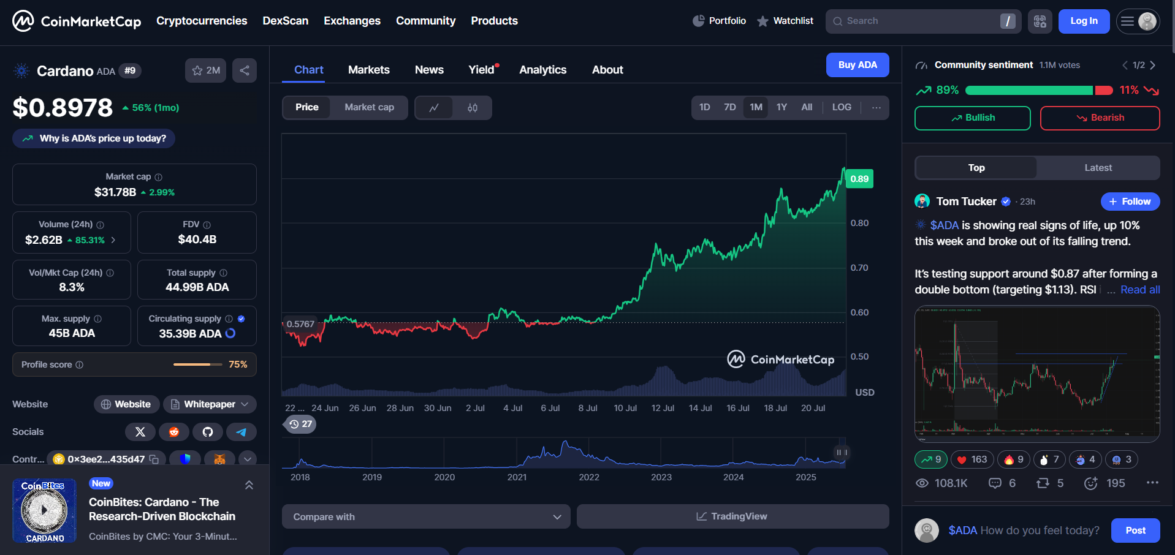The width and height of the screenshot is (1175, 555).
Task: Vote Bearish on community sentiment
Action: coord(1100,118)
